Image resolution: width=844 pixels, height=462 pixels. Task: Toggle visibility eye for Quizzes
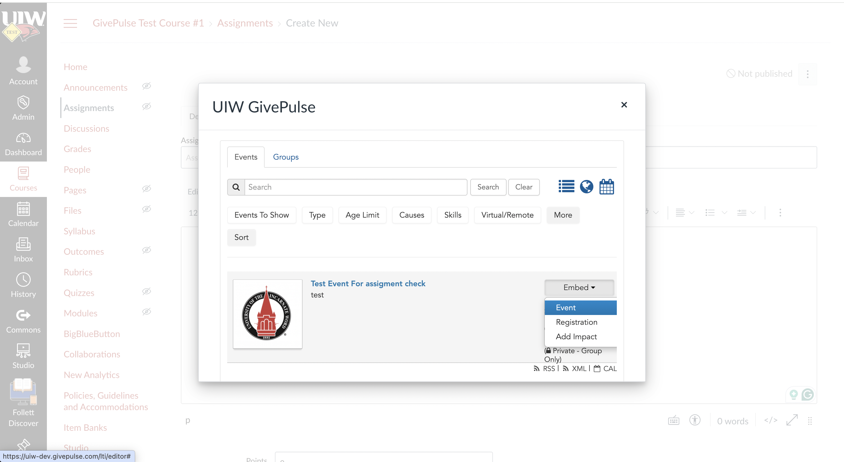[147, 291]
